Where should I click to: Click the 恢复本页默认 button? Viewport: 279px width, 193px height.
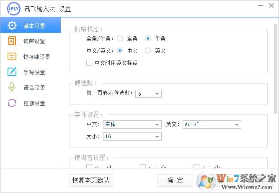pyautogui.click(x=91, y=180)
